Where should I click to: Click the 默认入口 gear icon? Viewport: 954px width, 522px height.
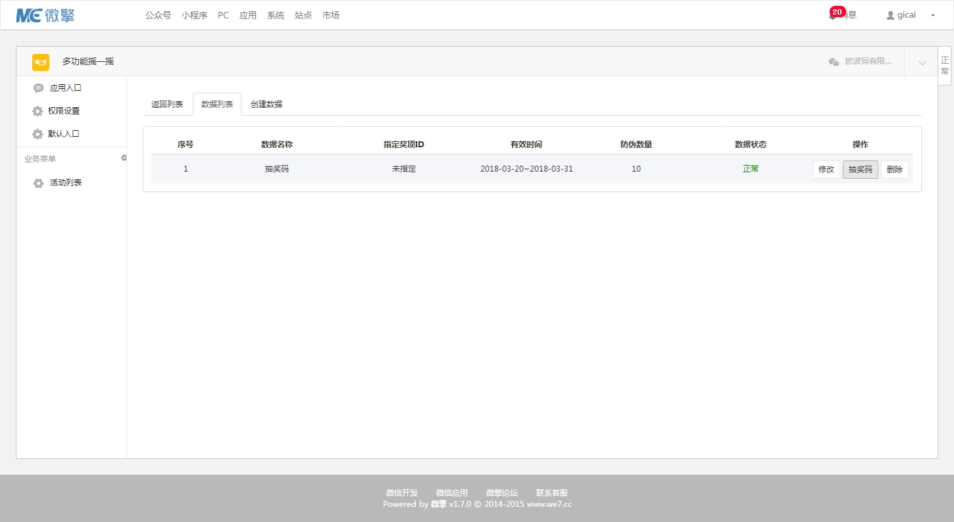38,134
